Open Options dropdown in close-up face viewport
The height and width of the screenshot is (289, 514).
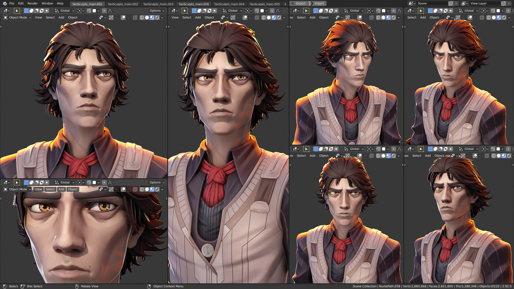157,182
